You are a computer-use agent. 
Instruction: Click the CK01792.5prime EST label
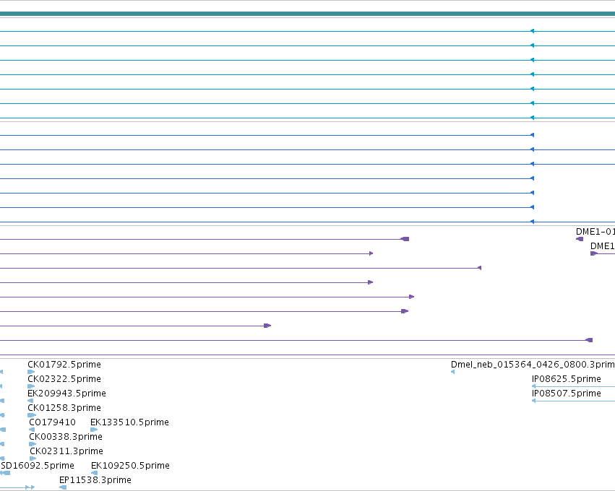tap(64, 365)
